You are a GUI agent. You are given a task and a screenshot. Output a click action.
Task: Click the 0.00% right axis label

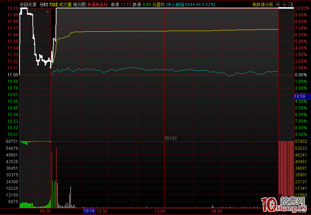(301, 75)
